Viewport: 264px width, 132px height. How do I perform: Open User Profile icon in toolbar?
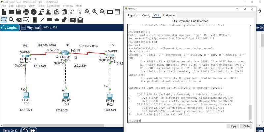point(41,12)
